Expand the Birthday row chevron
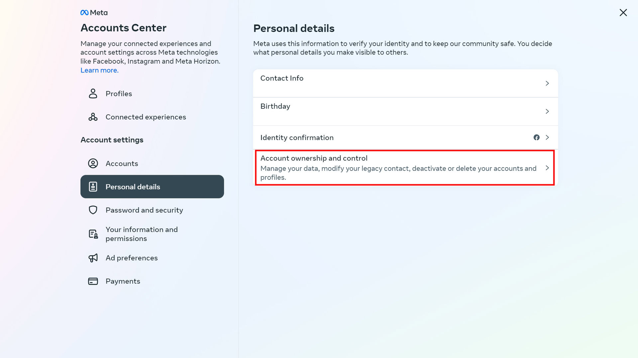Image resolution: width=638 pixels, height=358 pixels. click(x=547, y=111)
